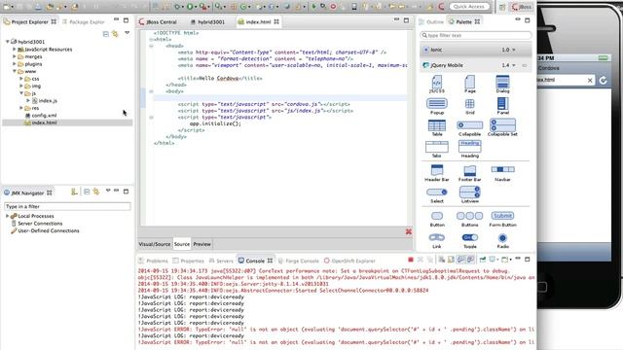This screenshot has width=623, height=350.
Task: Open the OpenShift Explorer tab
Action: coord(349,261)
